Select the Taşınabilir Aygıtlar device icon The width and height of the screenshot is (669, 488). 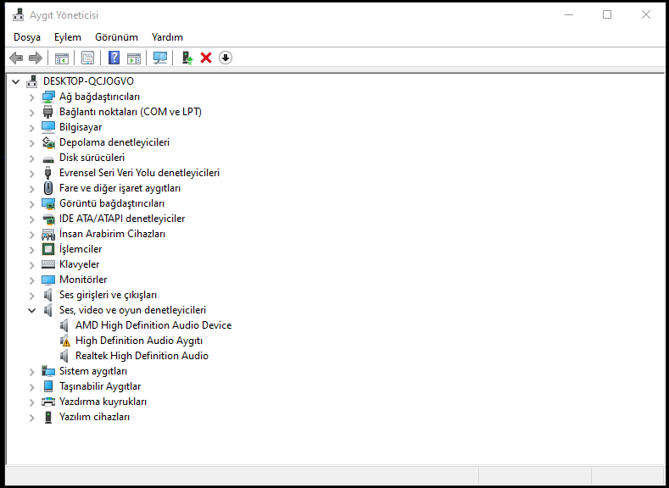(x=48, y=386)
